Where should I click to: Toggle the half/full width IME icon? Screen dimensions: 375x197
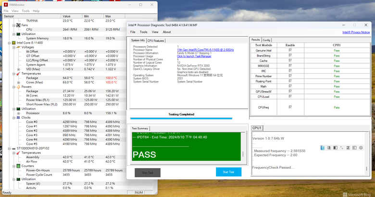click(335, 148)
